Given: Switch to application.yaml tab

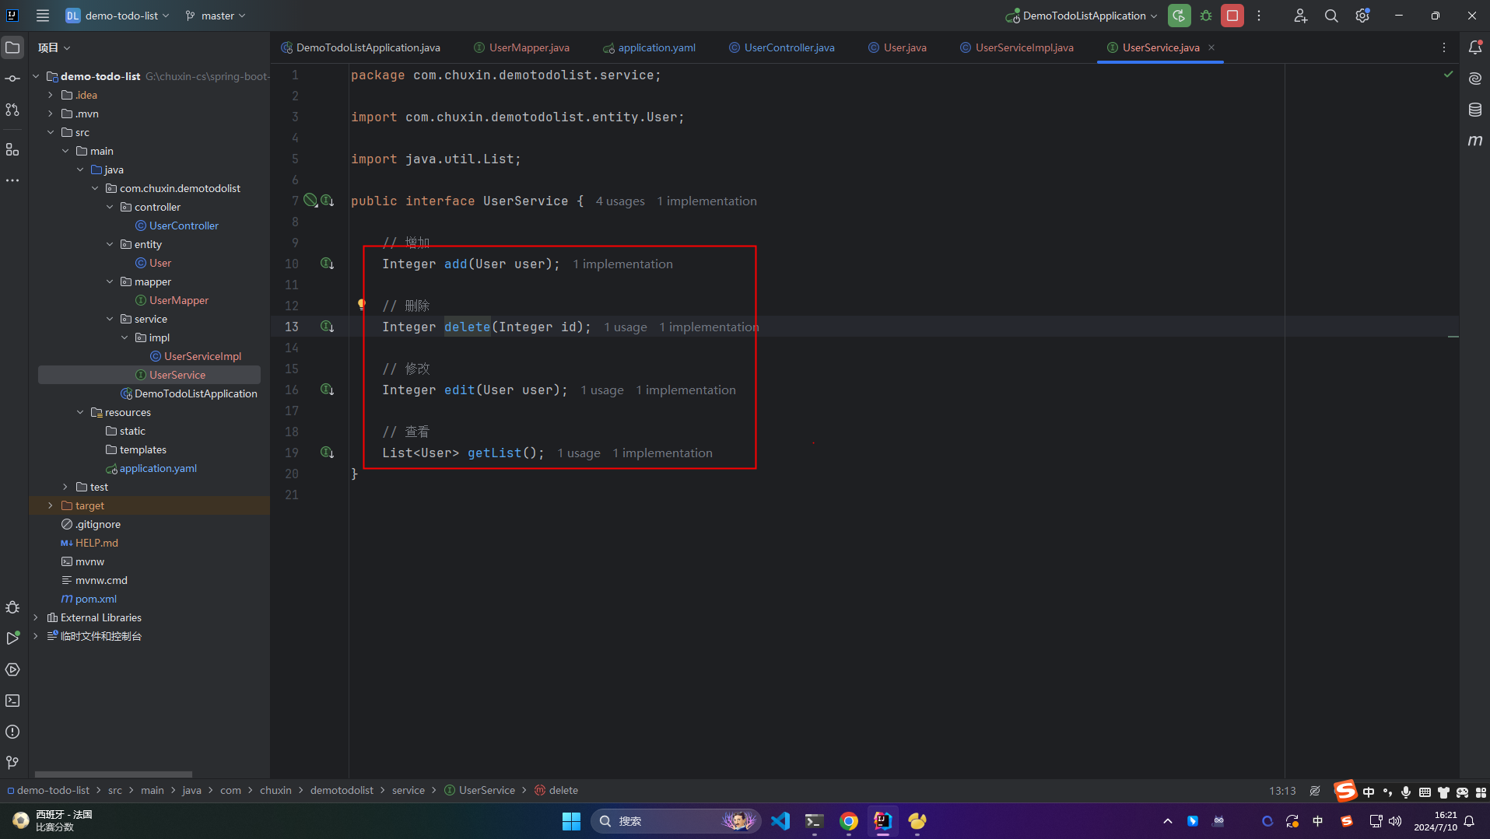Looking at the screenshot, I should coord(649,47).
